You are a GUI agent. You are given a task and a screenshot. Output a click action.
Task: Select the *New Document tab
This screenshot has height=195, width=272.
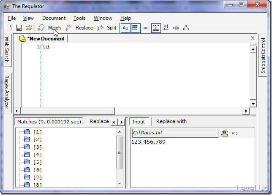point(42,39)
